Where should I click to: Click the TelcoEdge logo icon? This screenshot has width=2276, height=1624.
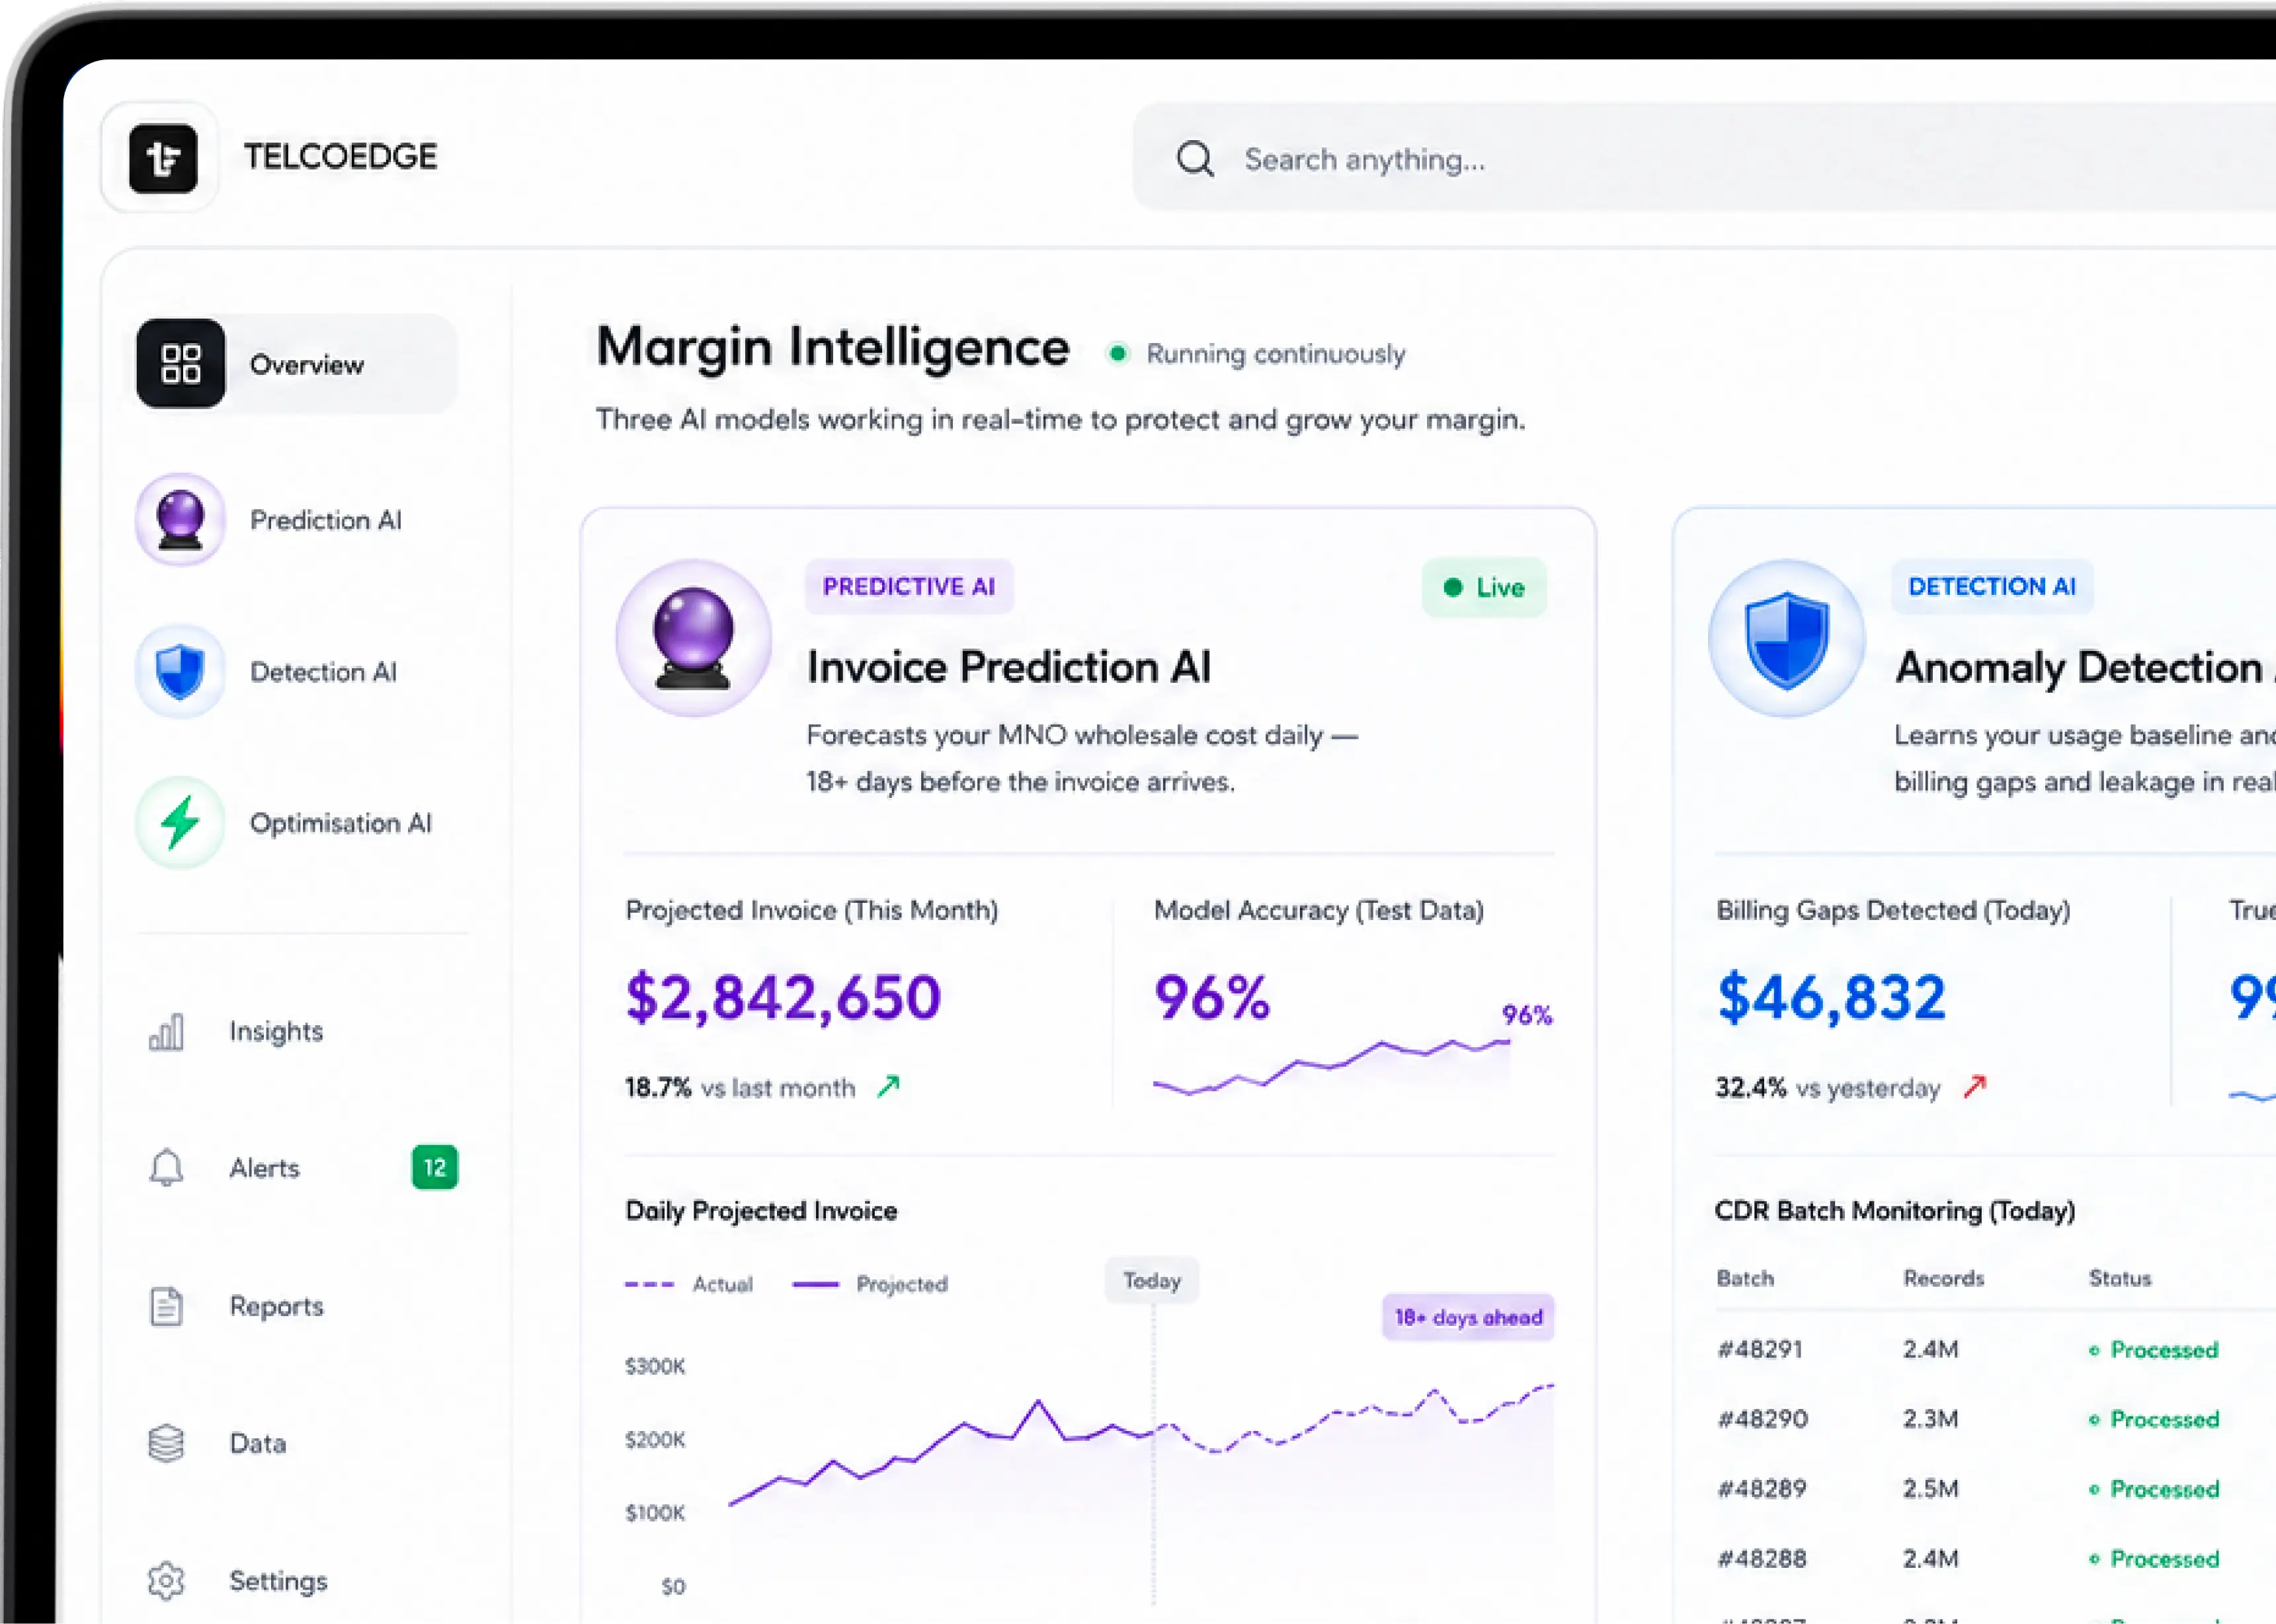(163, 158)
